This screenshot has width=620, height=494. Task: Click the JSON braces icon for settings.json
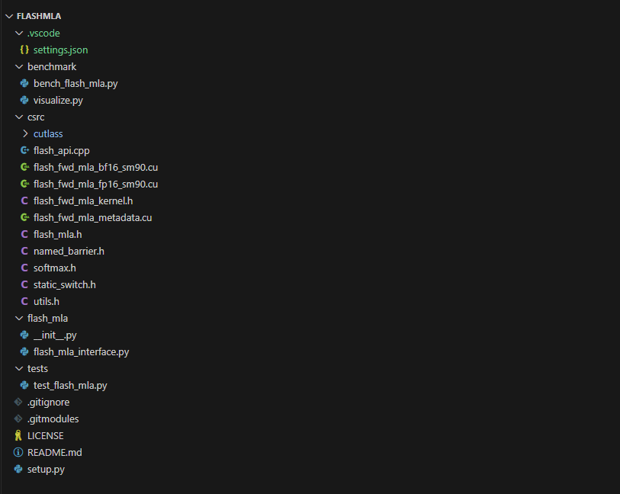point(24,50)
